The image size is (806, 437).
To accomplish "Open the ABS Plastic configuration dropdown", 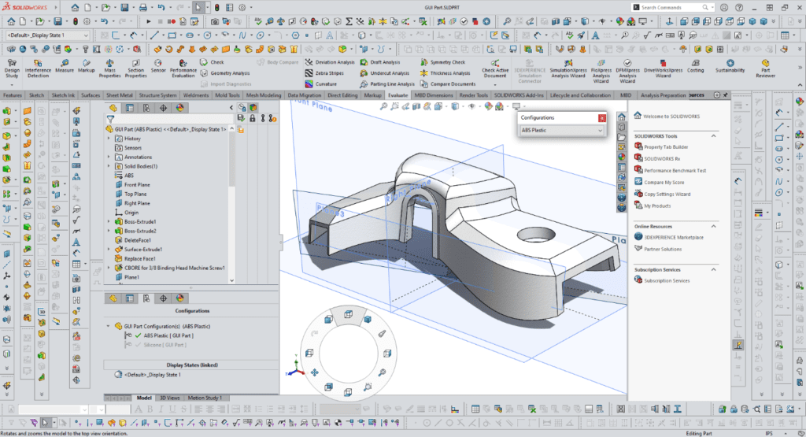I will tap(561, 130).
